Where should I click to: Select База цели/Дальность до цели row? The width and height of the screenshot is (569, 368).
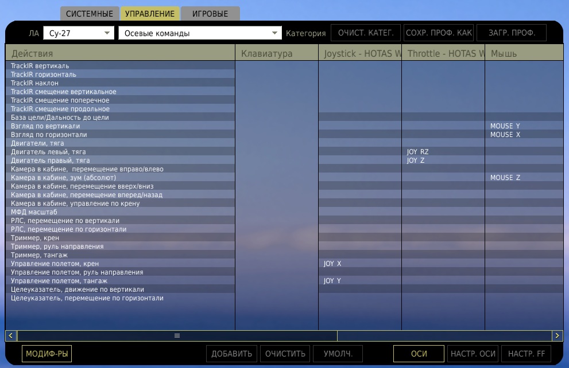tap(120, 118)
